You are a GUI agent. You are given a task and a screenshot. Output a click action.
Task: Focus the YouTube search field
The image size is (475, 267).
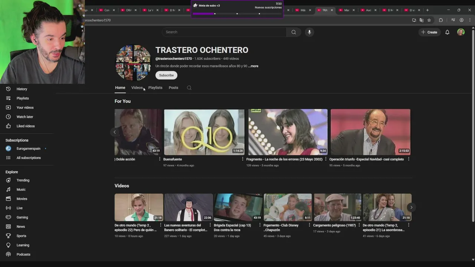click(224, 32)
